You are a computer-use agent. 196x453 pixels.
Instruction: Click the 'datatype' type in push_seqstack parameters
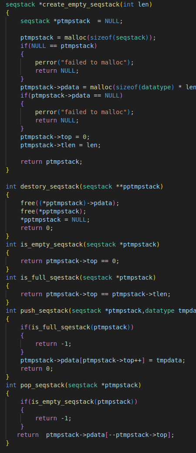[x=159, y=311]
